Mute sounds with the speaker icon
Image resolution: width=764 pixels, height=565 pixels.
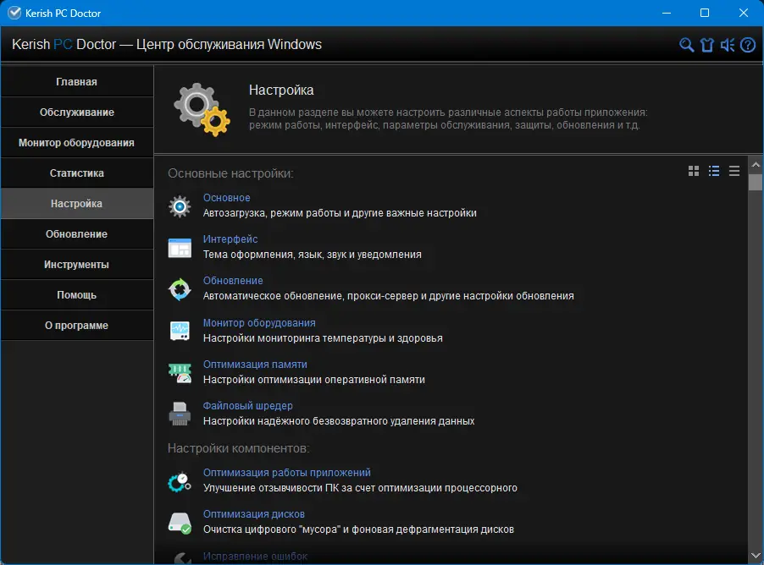pyautogui.click(x=727, y=45)
